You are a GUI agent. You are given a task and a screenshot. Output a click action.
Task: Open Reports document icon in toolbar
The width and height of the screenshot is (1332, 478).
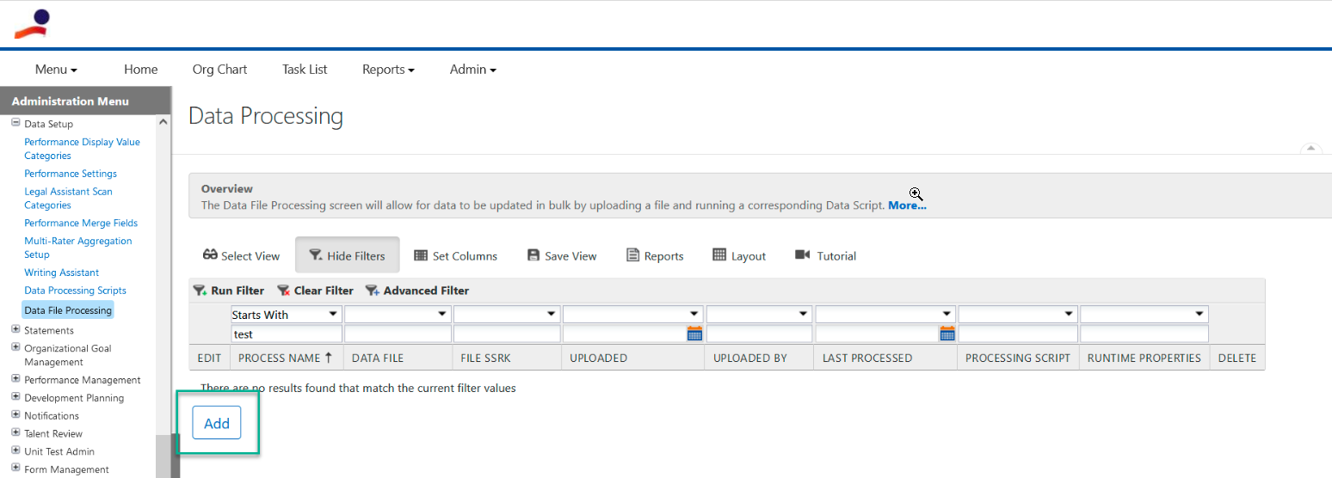point(633,255)
